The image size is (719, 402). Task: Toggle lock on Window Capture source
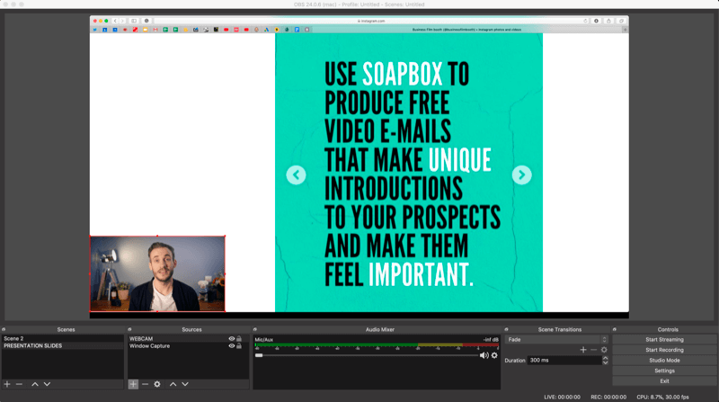coord(239,346)
